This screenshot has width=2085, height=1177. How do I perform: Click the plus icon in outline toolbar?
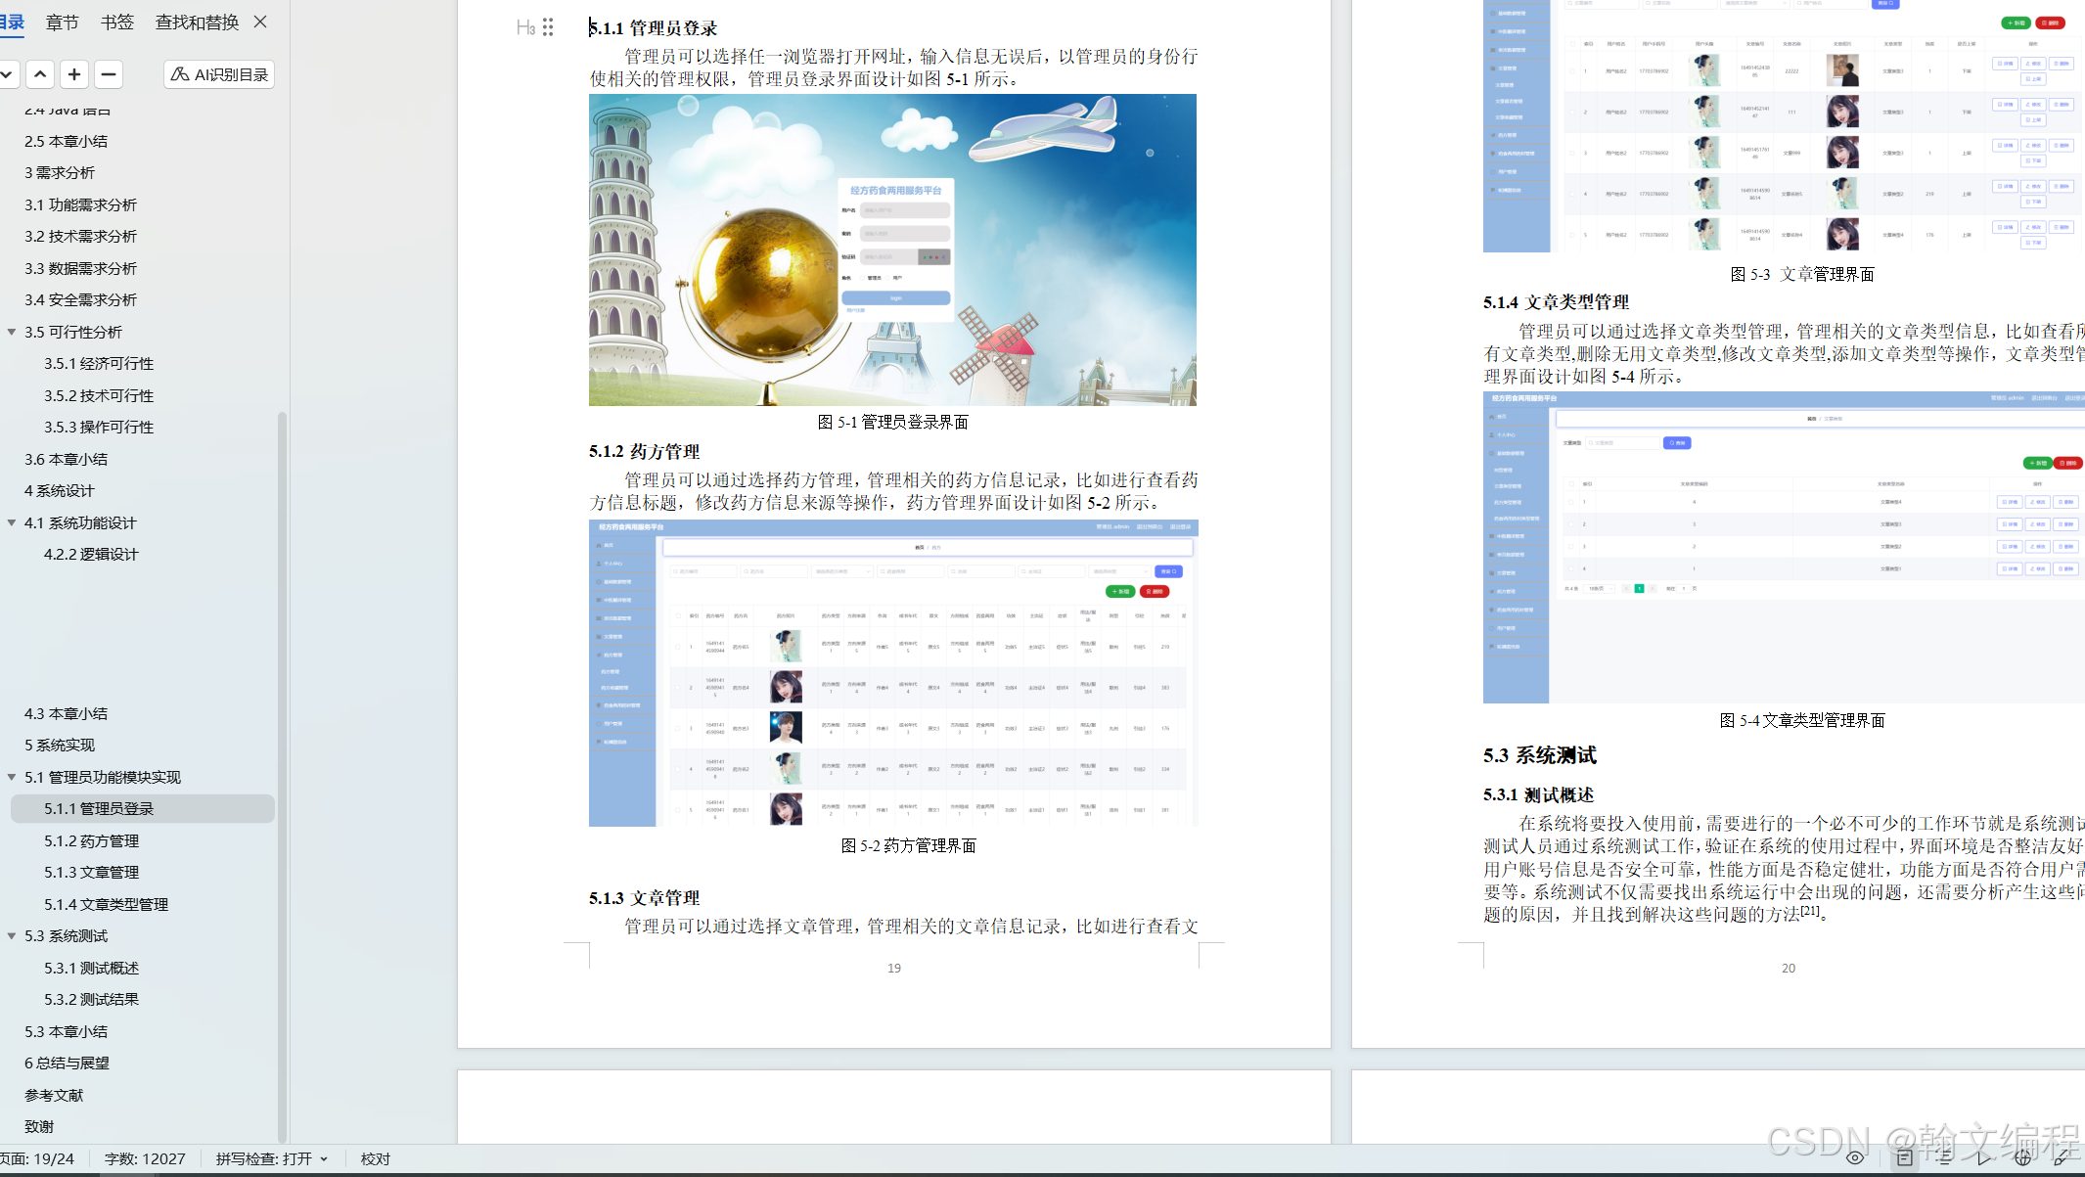click(74, 74)
